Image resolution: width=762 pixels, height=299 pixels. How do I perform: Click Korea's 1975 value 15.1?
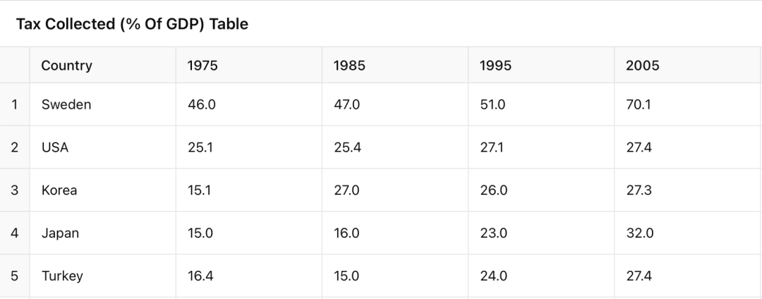(x=200, y=190)
